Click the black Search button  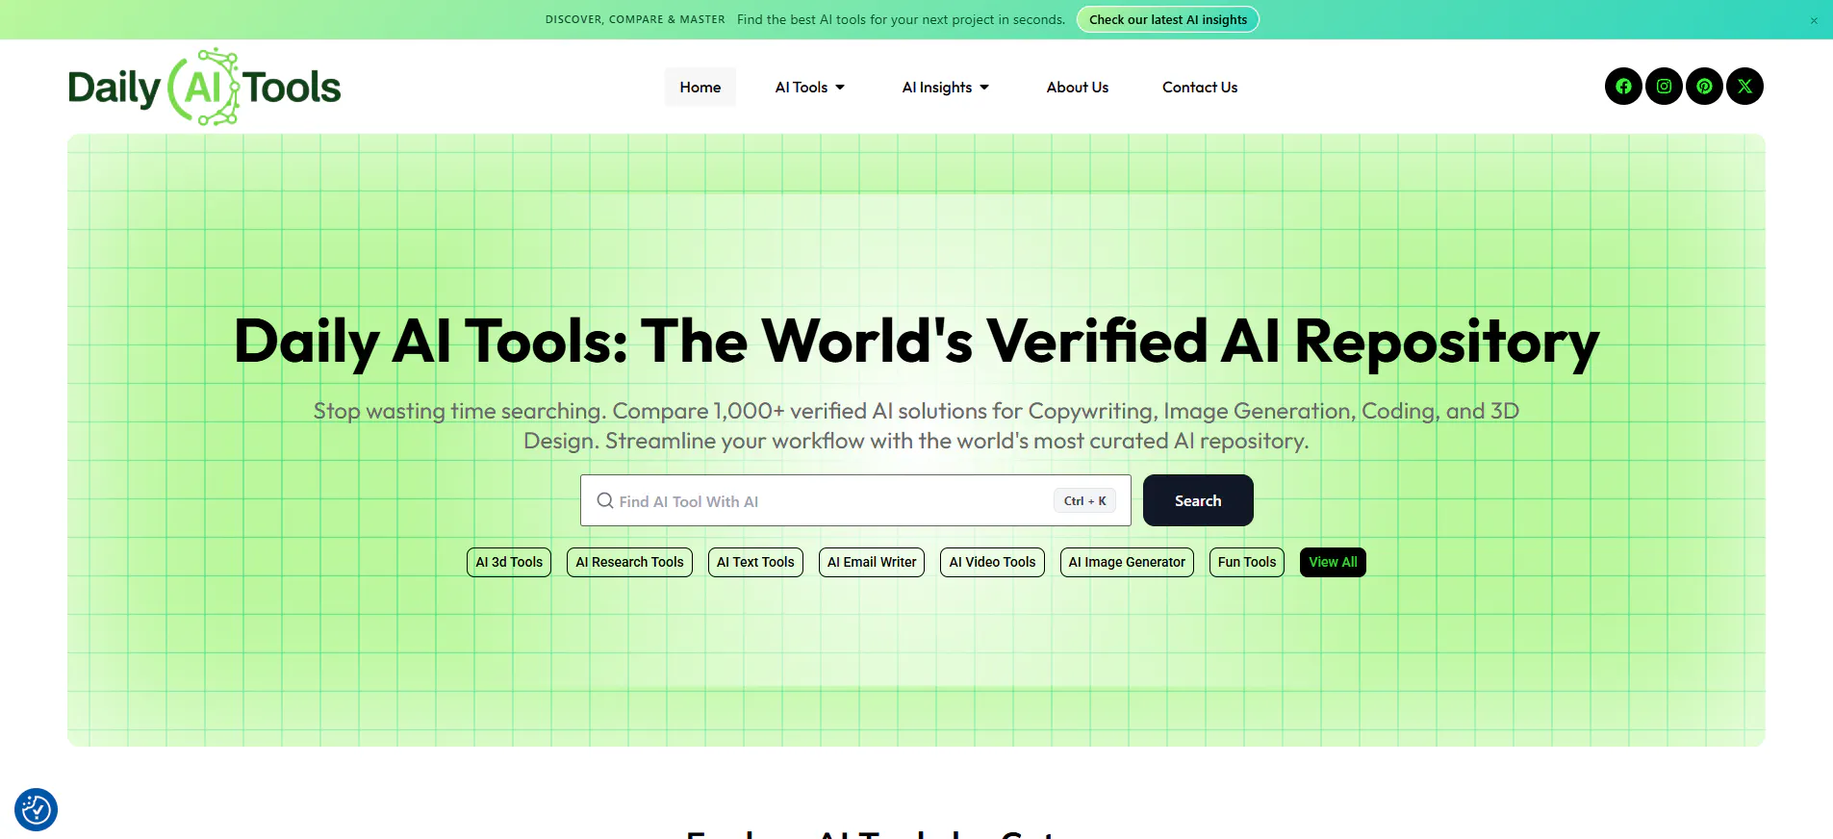point(1198,500)
